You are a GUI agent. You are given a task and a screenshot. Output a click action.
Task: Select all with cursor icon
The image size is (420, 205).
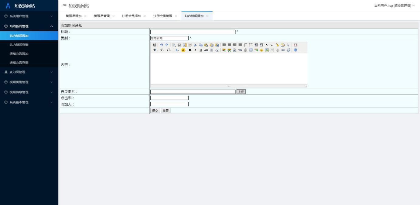[288, 45]
